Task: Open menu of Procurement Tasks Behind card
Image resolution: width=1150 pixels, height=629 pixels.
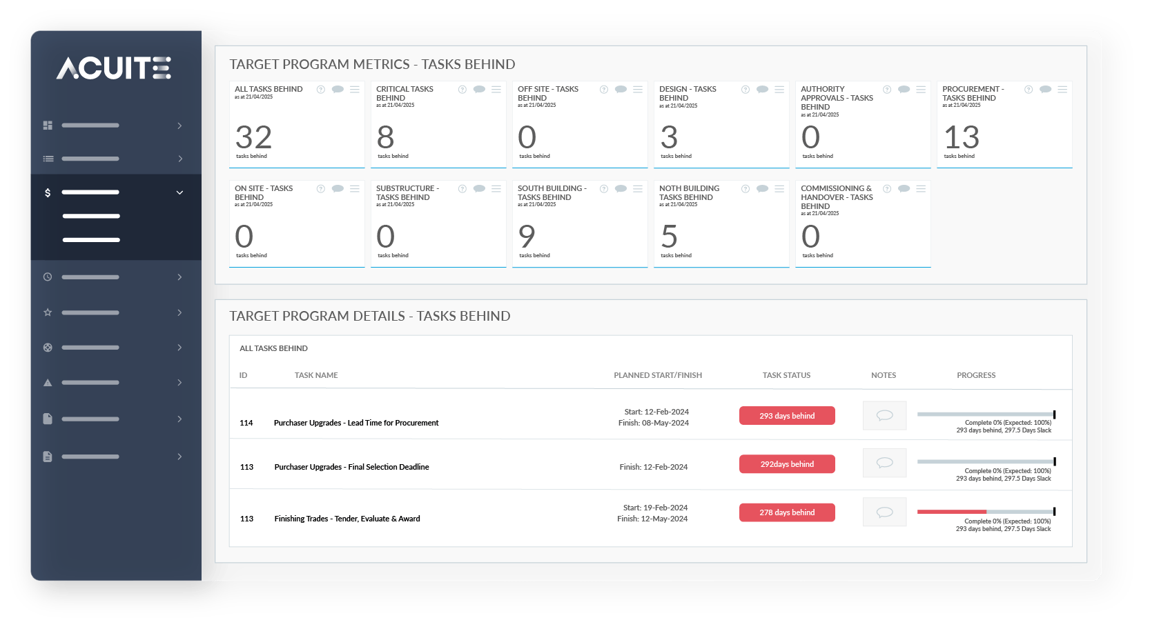Action: tap(1062, 90)
